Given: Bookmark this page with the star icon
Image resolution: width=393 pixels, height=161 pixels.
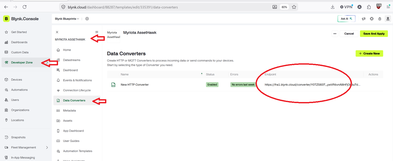Looking at the screenshot, I should pos(294,7).
